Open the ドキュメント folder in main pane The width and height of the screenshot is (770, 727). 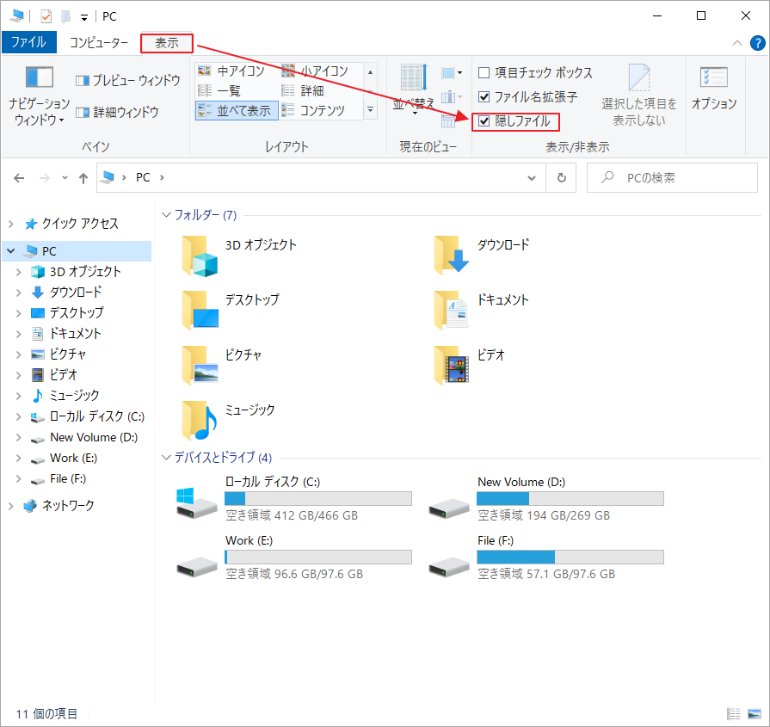(x=481, y=311)
